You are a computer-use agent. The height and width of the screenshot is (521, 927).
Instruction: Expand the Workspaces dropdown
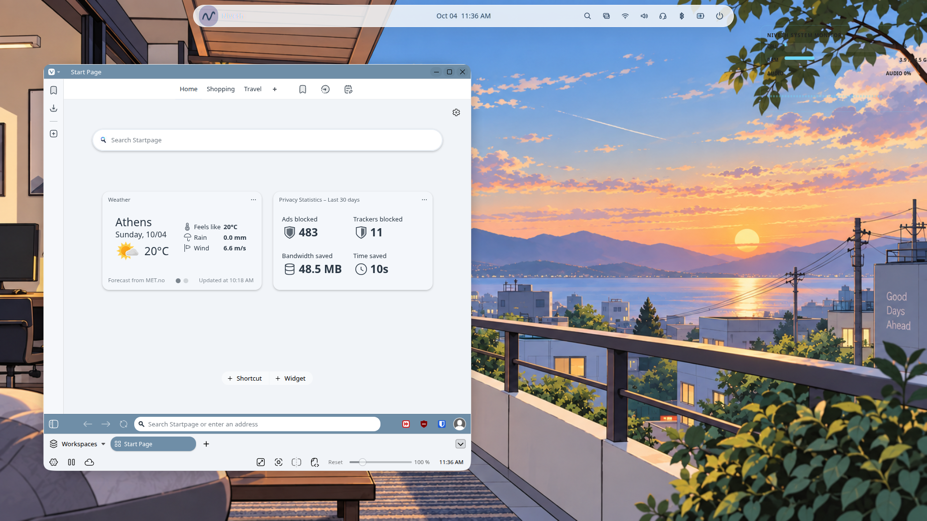coord(77,444)
